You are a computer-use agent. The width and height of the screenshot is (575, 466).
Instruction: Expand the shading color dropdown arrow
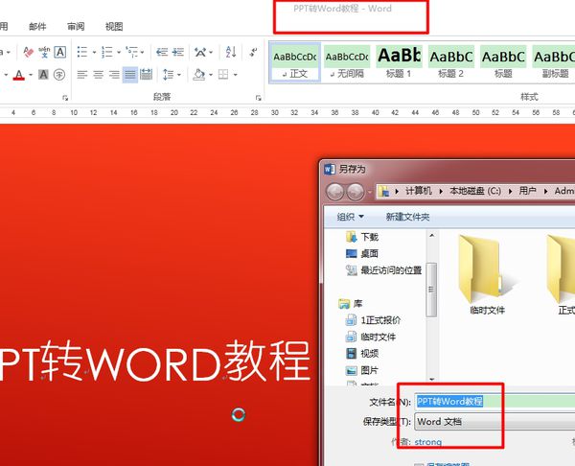point(211,75)
